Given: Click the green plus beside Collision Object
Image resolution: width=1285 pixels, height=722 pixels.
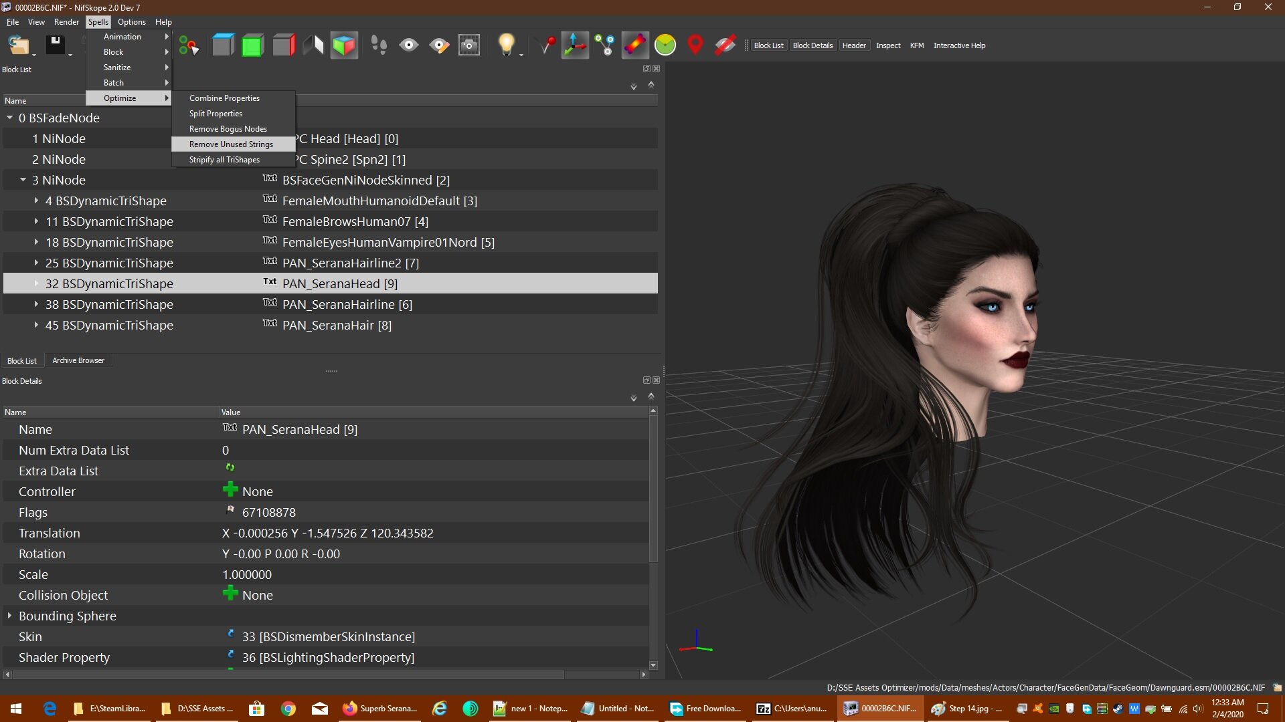Looking at the screenshot, I should [x=230, y=594].
